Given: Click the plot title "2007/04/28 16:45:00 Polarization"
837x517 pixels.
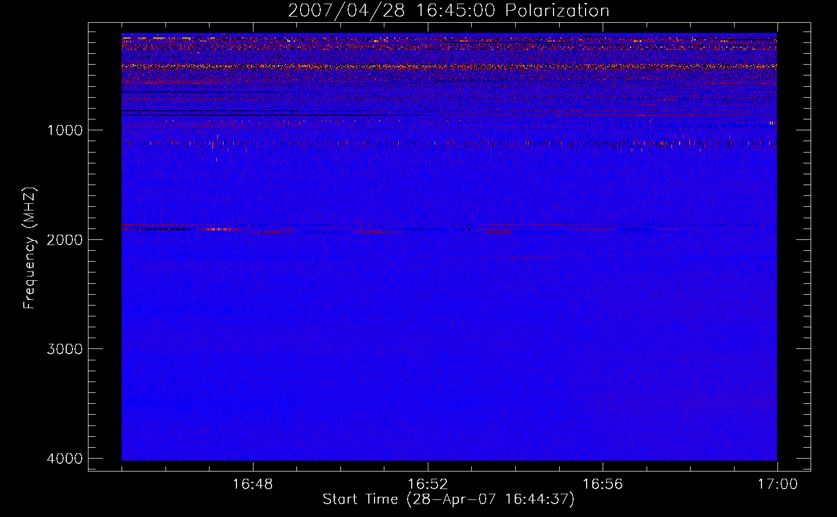Looking at the screenshot, I should pos(449,10).
